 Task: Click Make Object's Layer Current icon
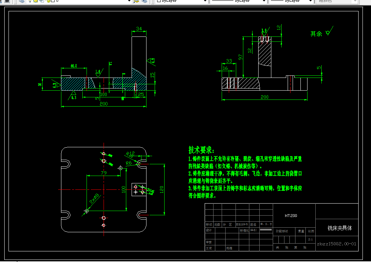tap(136, 1)
